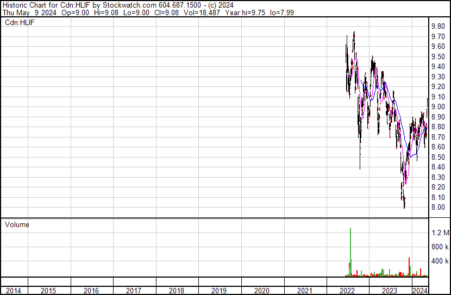The width and height of the screenshot is (451, 295).
Task: Click the tallest green volume bar in 2022
Action: tap(350, 252)
